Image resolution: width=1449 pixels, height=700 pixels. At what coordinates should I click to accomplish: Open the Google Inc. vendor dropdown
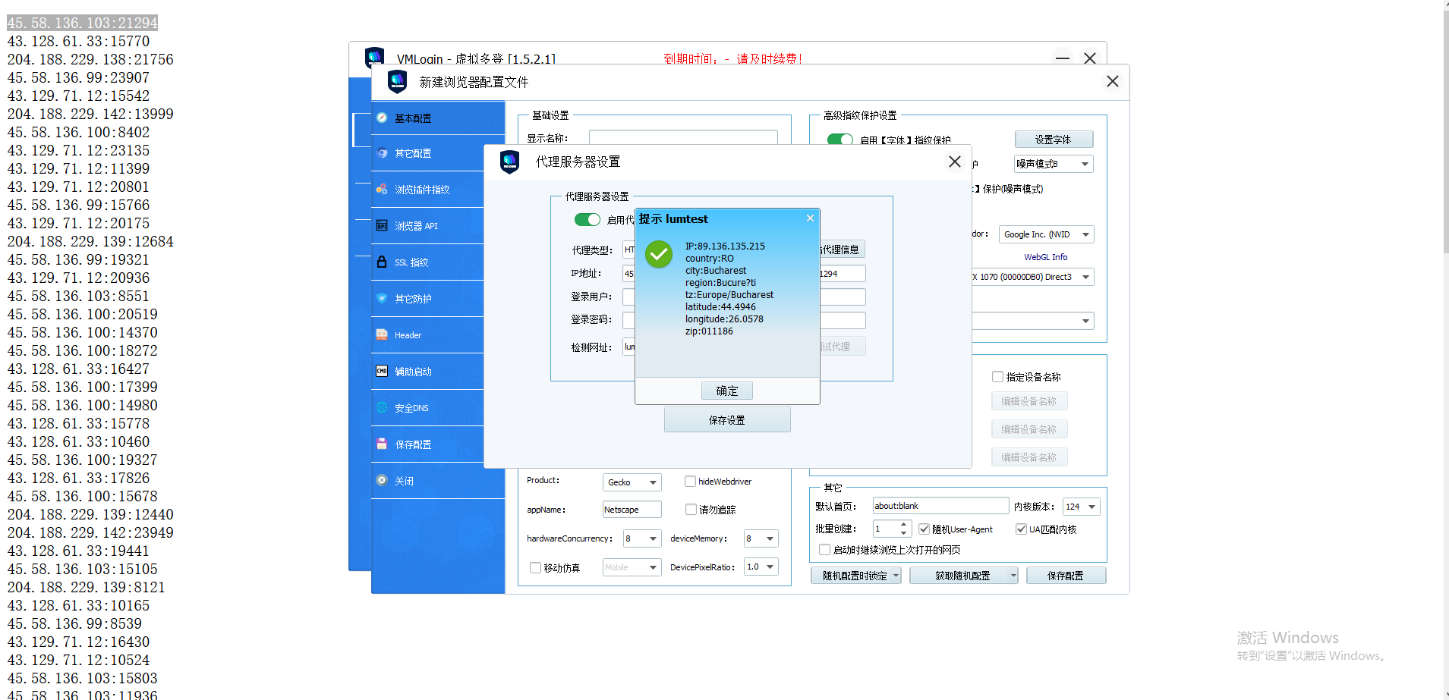click(1046, 234)
